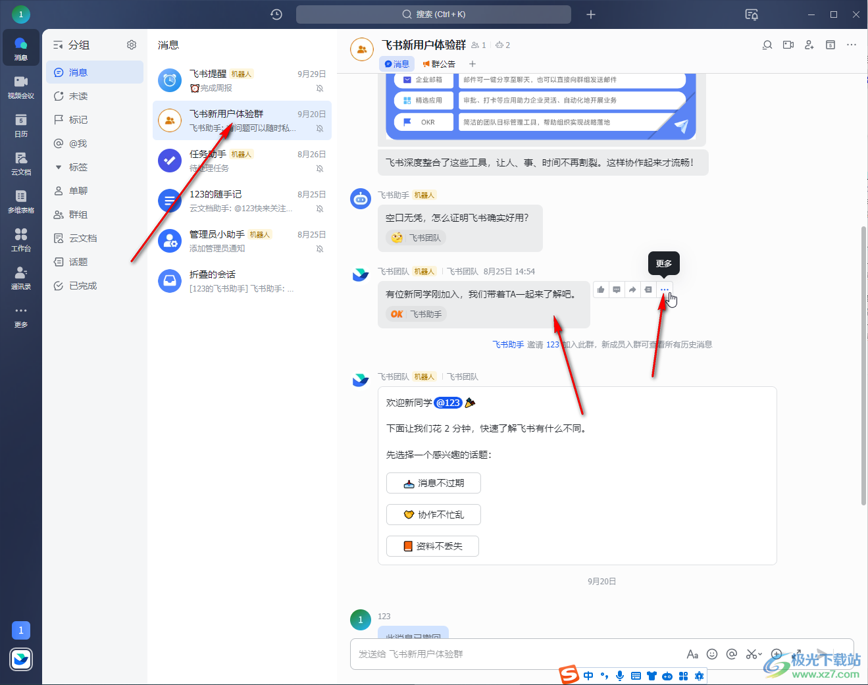Select the 单聊 filter
Screen dimensions: 868x685
coord(95,191)
